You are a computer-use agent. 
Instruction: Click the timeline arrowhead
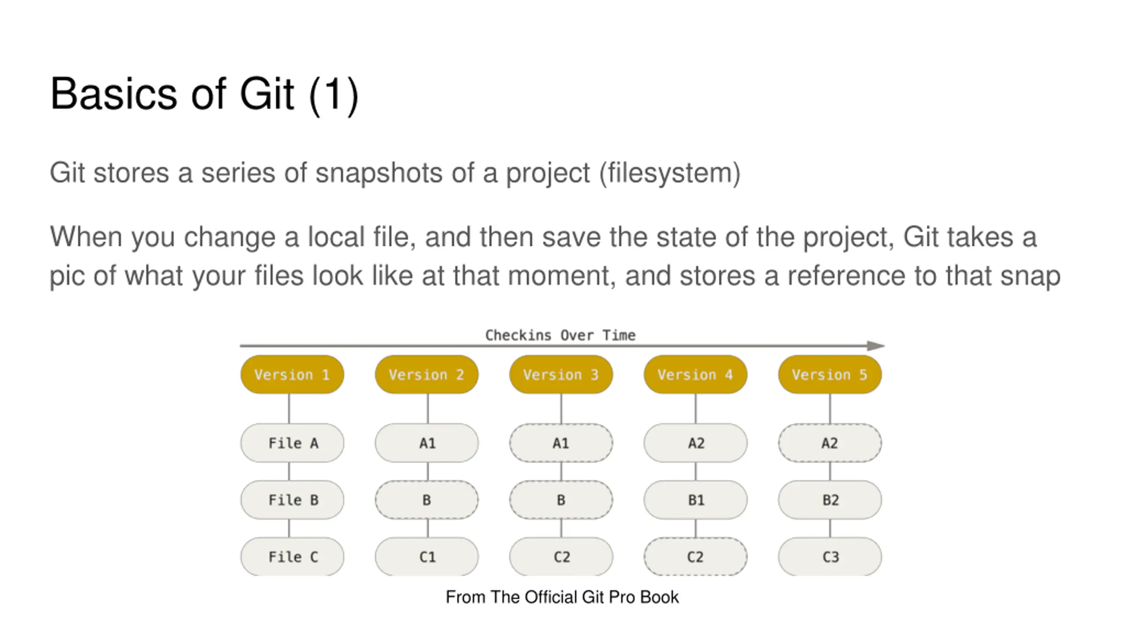pos(876,346)
